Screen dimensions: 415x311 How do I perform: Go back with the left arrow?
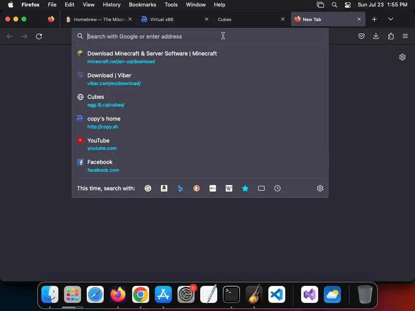(10, 36)
